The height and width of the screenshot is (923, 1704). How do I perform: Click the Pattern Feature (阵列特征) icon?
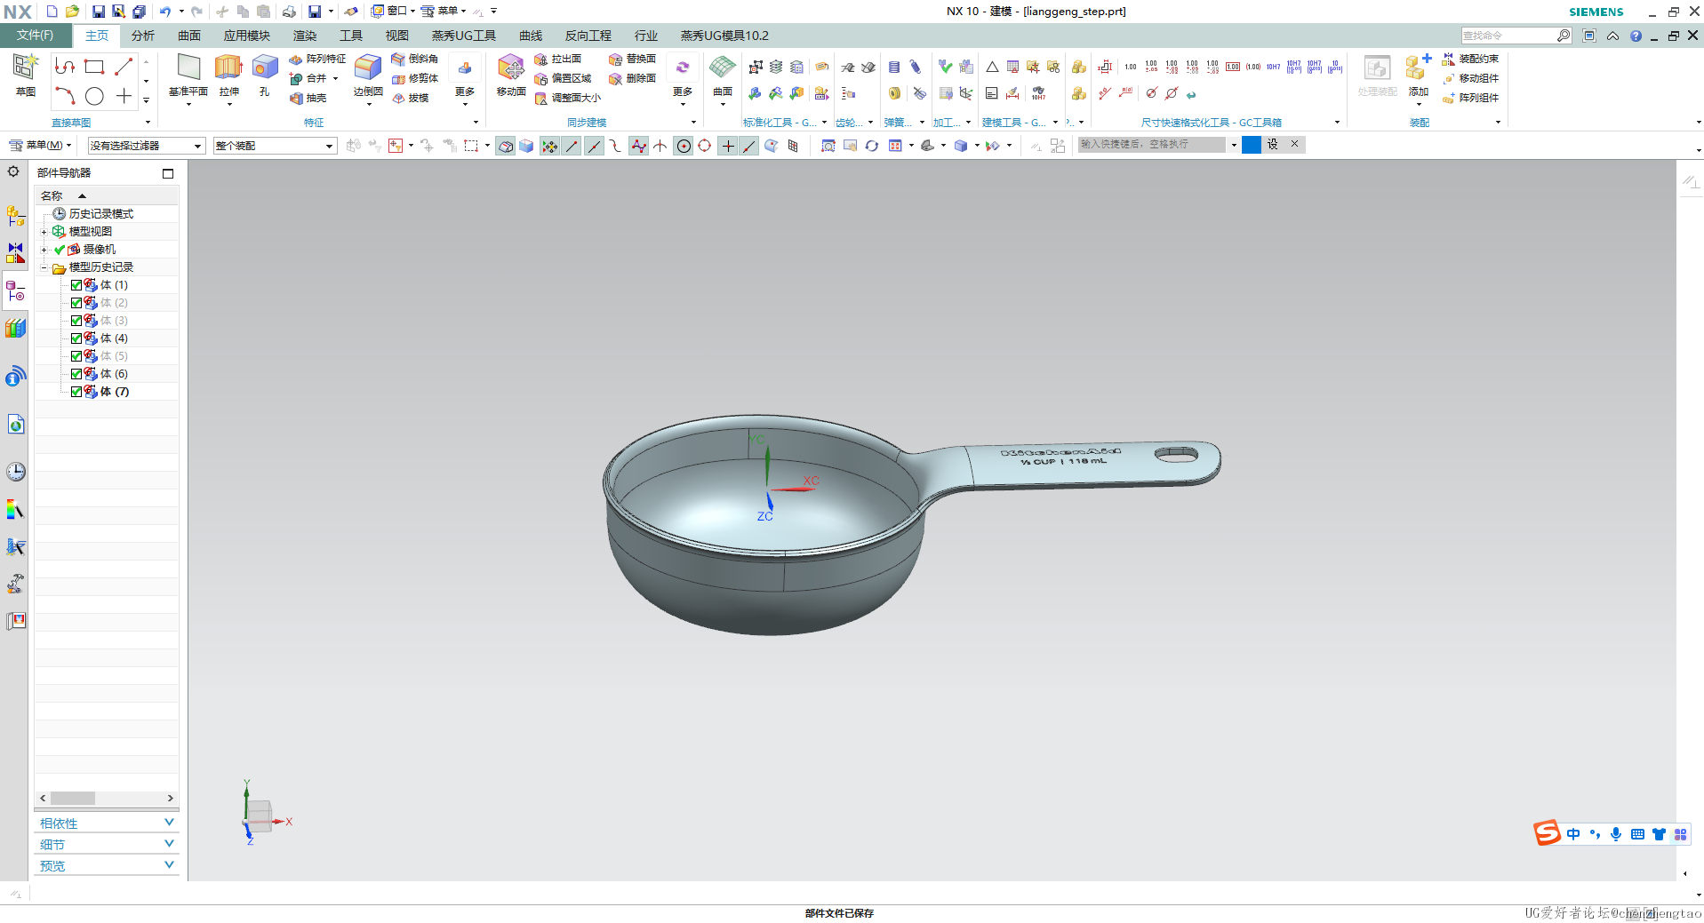317,59
